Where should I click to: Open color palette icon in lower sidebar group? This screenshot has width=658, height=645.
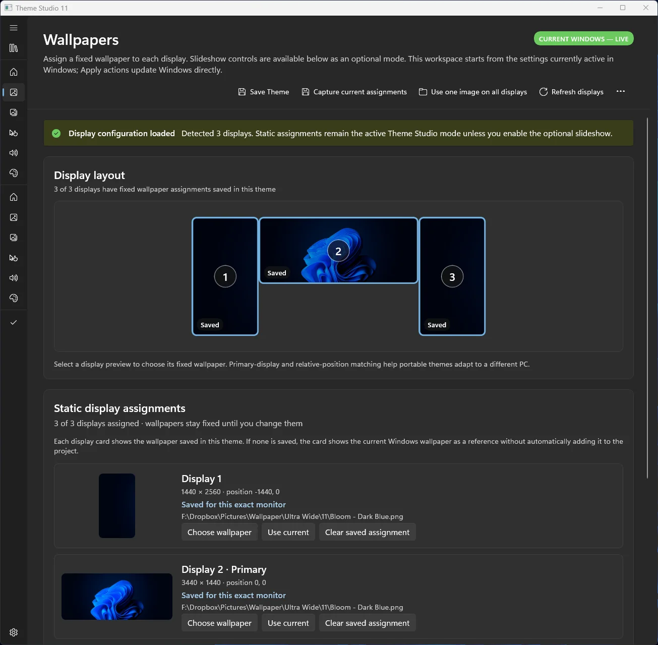point(14,298)
